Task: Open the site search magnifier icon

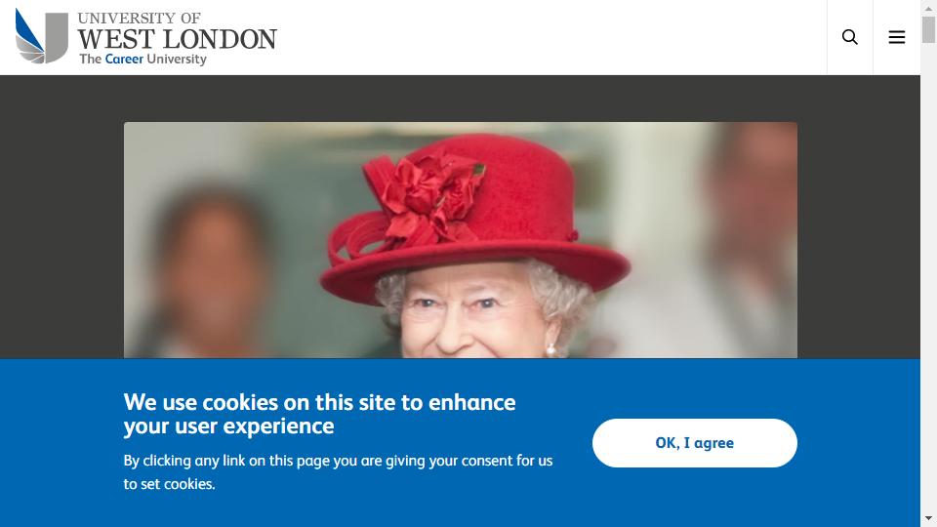Action: click(x=850, y=37)
